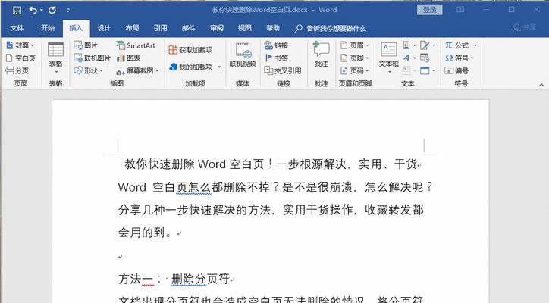Insert a picture with 图片
This screenshot has width=549, height=303.
86,45
